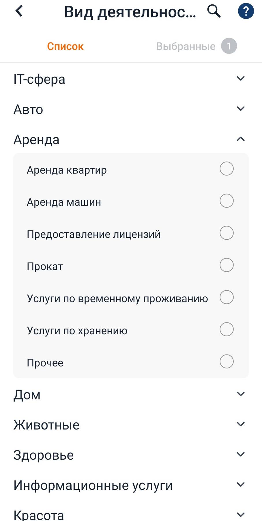Image resolution: width=262 pixels, height=521 pixels.
Task: Expand the Здоровье category
Action: pos(240,454)
